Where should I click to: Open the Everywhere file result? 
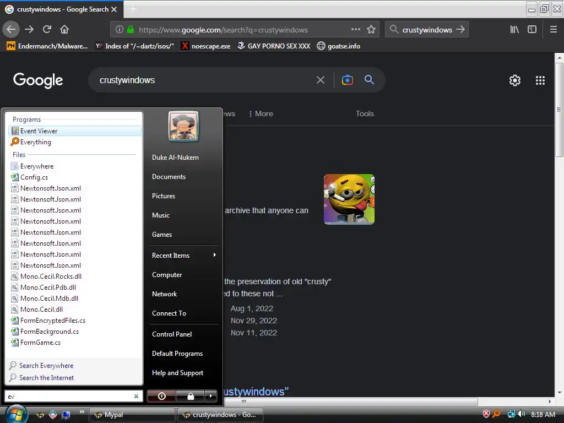tap(75, 166)
